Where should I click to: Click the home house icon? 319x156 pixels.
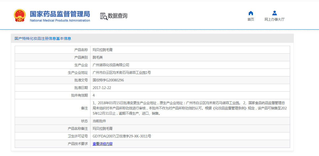tap(251, 13)
